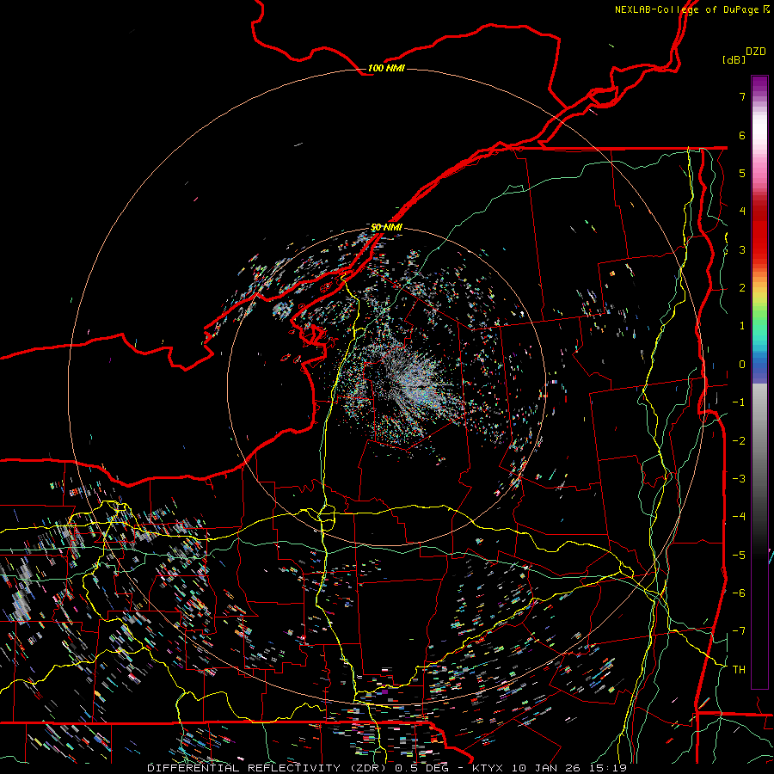Click the -1 dB scale label
Viewport: 774px width, 774px height.
[739, 402]
